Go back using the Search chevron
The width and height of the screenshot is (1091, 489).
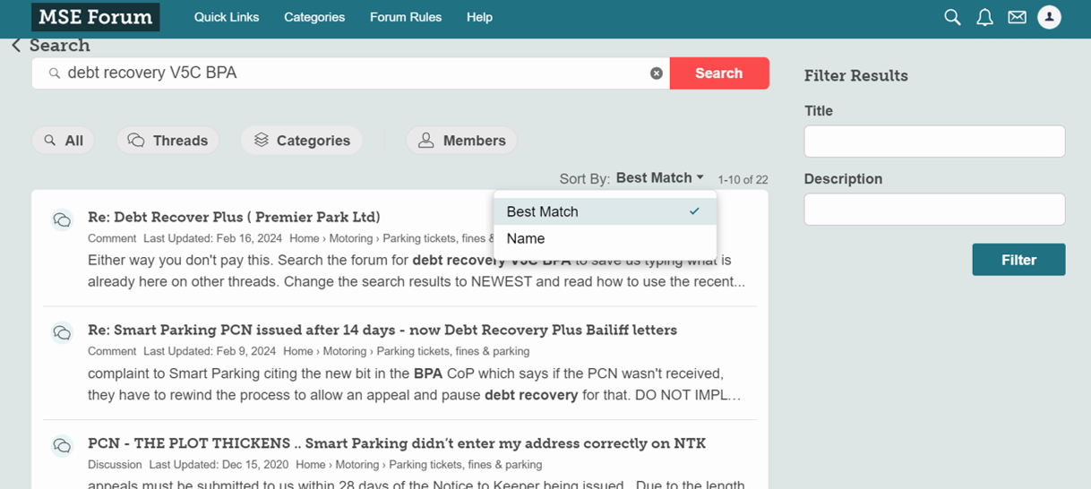16,46
